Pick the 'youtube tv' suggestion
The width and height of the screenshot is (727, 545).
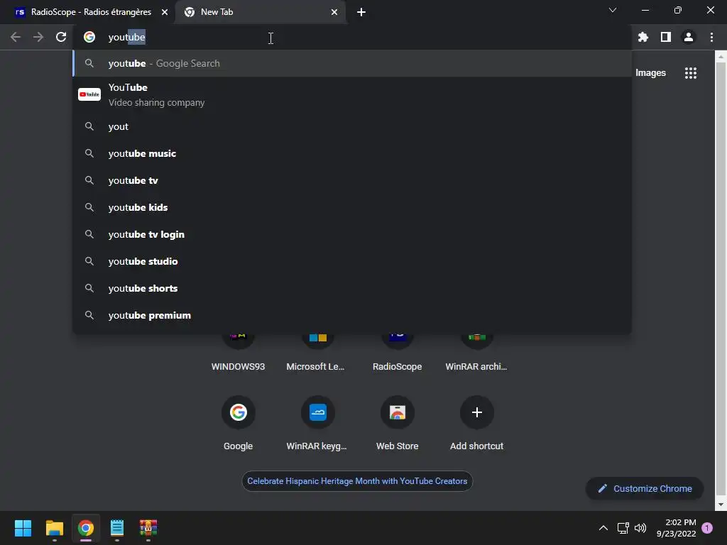point(352,180)
